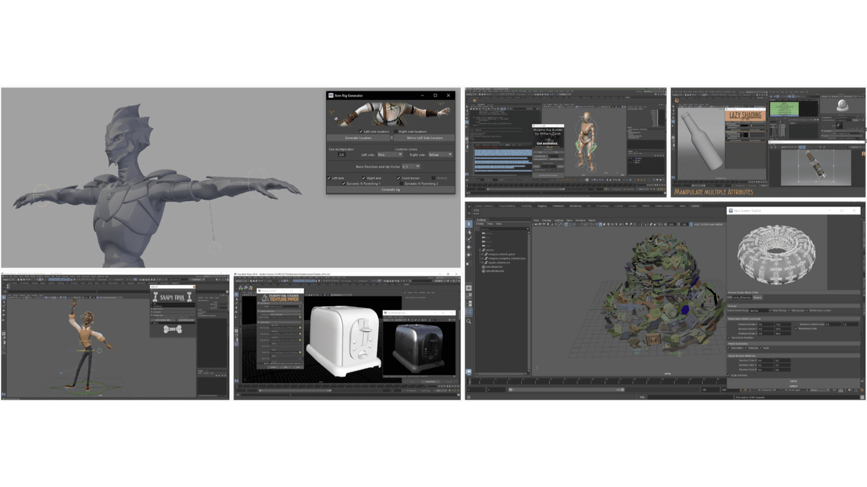This screenshot has height=487, width=867.
Task: Switch to the Rigging shelf tab
Action: point(542,206)
